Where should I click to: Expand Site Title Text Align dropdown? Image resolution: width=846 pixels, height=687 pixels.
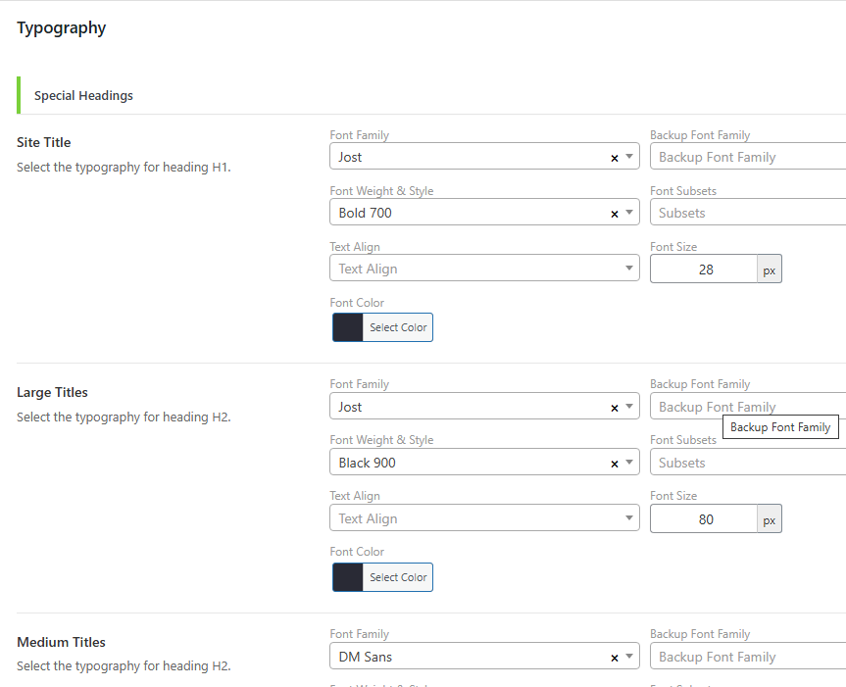click(629, 269)
